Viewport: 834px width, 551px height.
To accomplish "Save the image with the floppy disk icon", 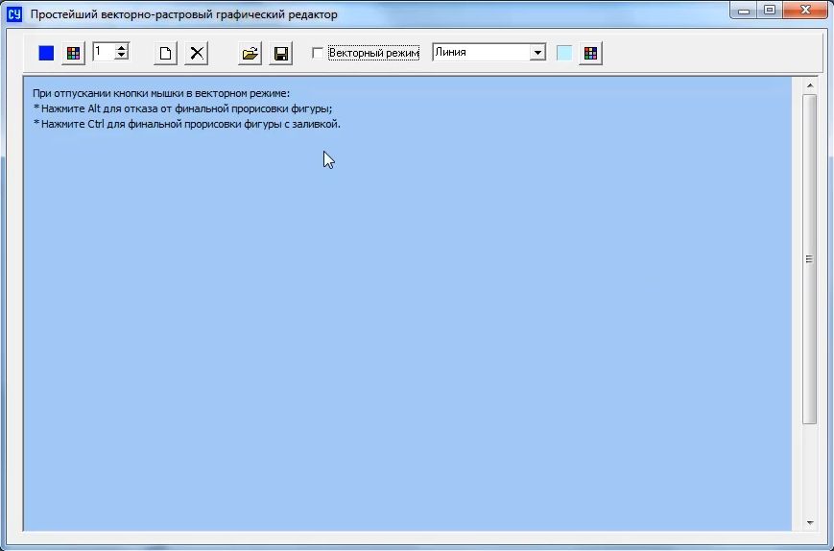I will click(281, 54).
